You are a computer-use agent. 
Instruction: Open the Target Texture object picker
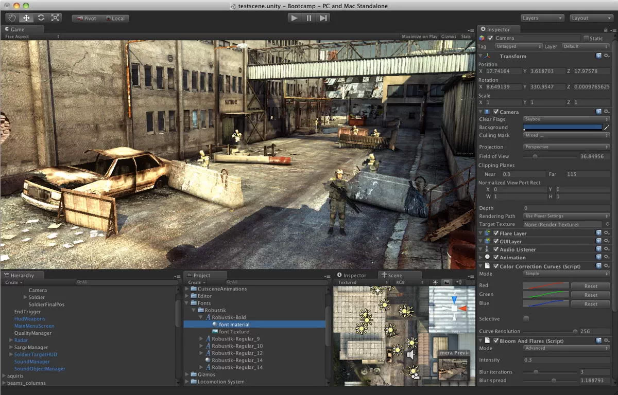(607, 224)
